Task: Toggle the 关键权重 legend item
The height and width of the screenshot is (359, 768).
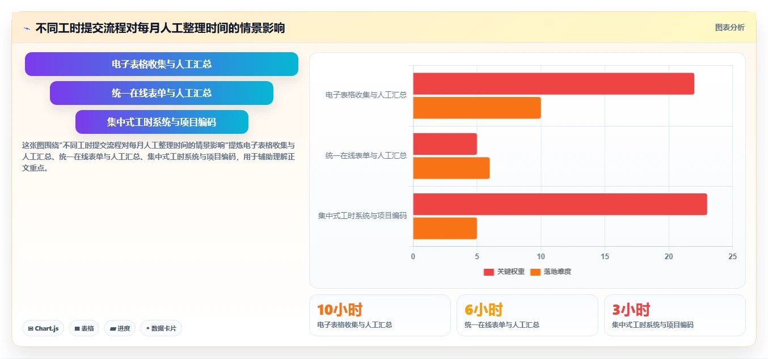Action: point(504,272)
